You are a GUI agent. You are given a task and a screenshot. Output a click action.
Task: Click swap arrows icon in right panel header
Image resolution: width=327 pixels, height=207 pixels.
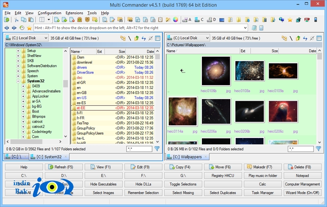[x=305, y=38]
